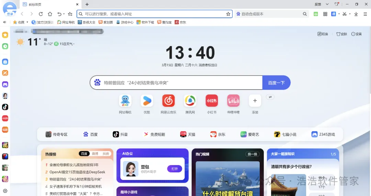
Task: Click the scissors screenshot icon
Action: [345, 14]
